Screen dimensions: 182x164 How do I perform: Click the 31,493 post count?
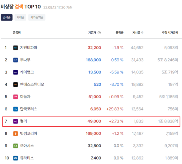137,60
